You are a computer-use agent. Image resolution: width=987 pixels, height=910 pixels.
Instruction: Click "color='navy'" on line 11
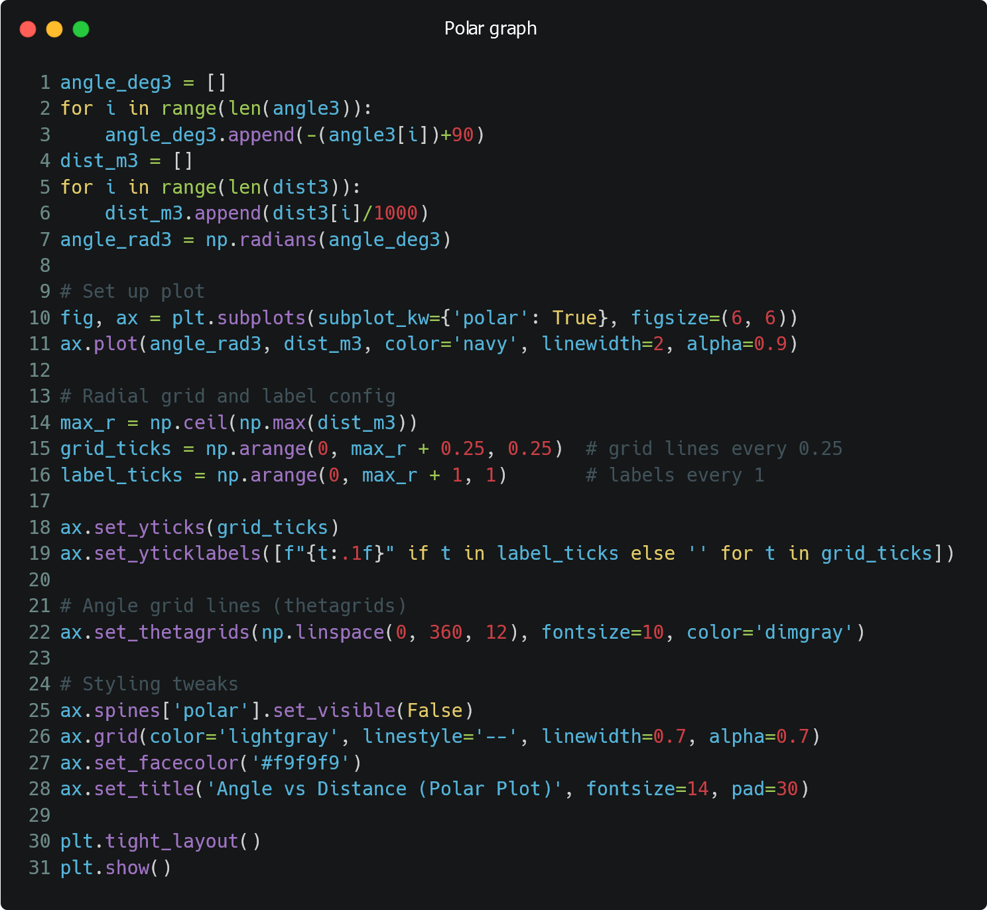click(x=451, y=344)
